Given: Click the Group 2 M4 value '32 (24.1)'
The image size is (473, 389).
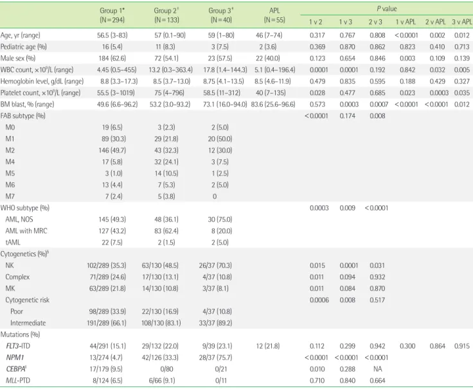Looking at the screenshot, I should pyautogui.click(x=166, y=162).
